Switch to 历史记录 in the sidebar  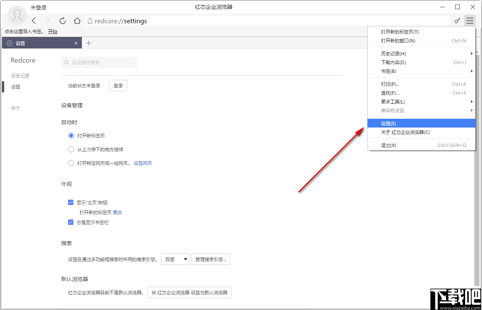(19, 76)
